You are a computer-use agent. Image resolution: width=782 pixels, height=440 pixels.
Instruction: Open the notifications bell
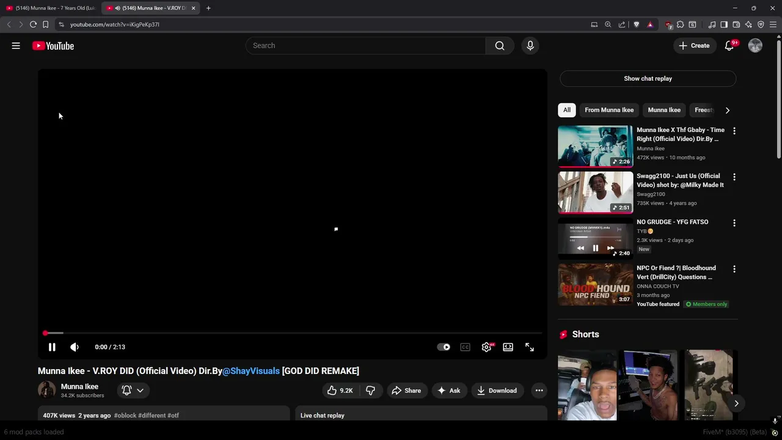point(729,46)
